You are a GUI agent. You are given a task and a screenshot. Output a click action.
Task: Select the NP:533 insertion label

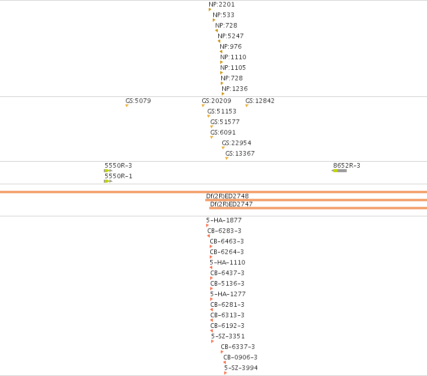(224, 15)
